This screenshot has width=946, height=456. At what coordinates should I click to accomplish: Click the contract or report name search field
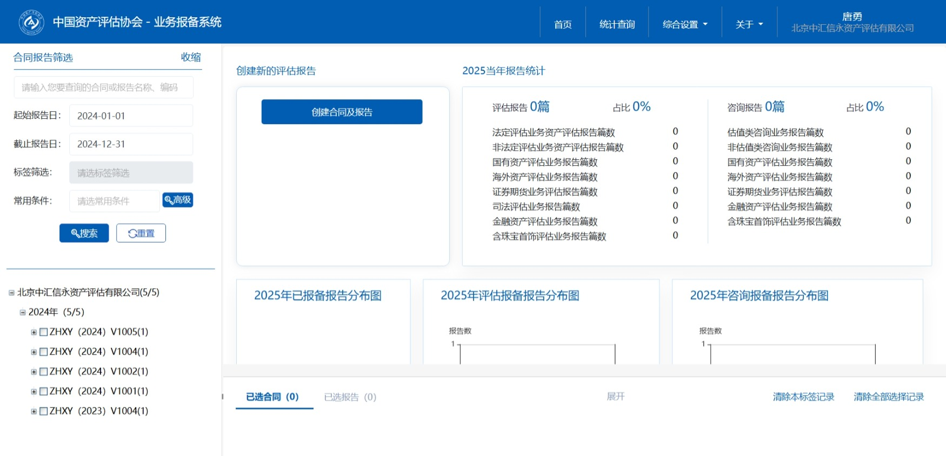tap(103, 87)
